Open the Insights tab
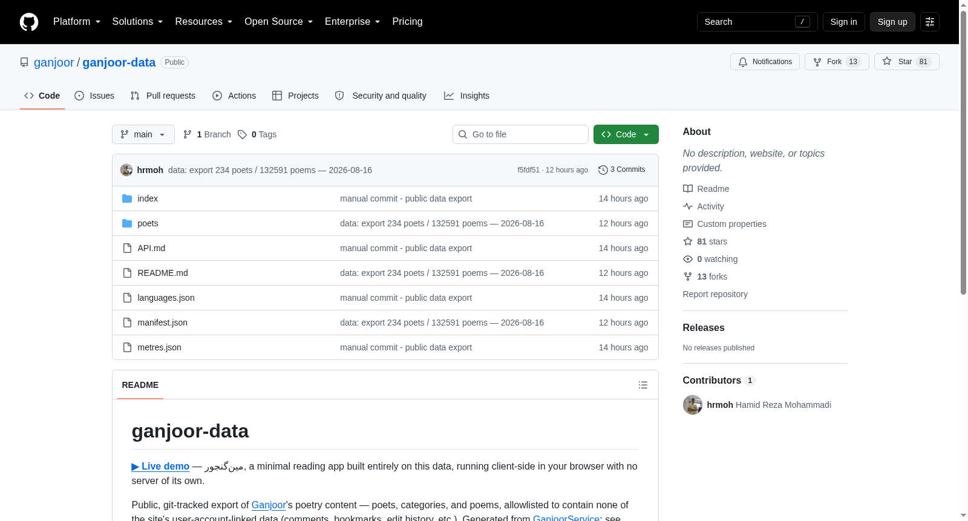Screen dimensions: 968x521 pyautogui.click(x=466, y=96)
